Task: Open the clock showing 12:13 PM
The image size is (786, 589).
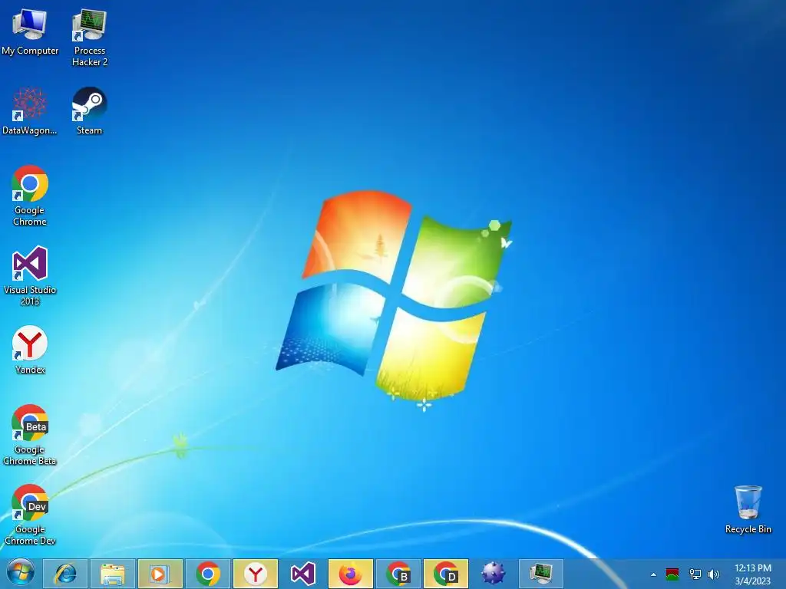Action: pyautogui.click(x=752, y=574)
